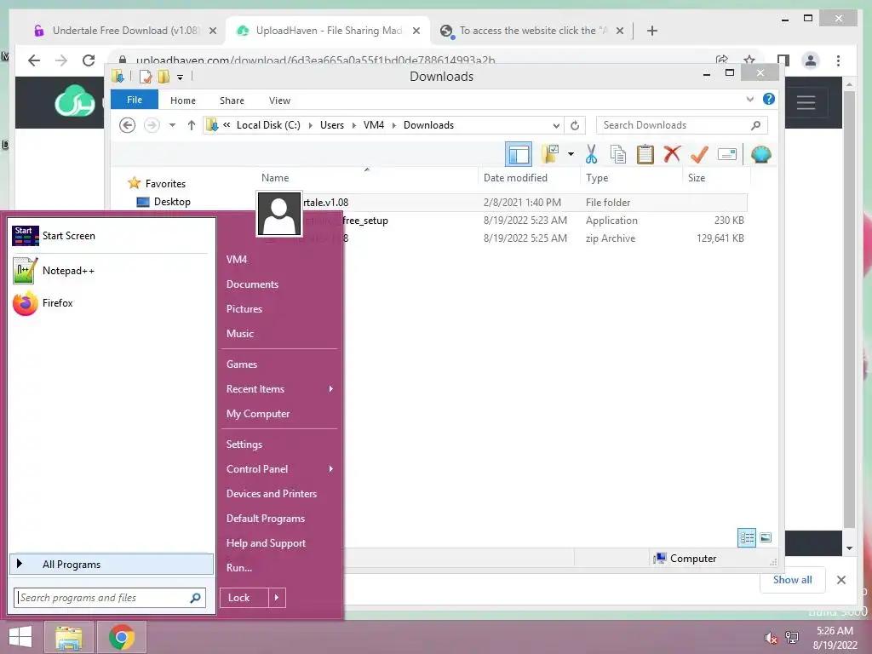Click the red X Delete icon
The image size is (872, 654).
click(x=672, y=153)
